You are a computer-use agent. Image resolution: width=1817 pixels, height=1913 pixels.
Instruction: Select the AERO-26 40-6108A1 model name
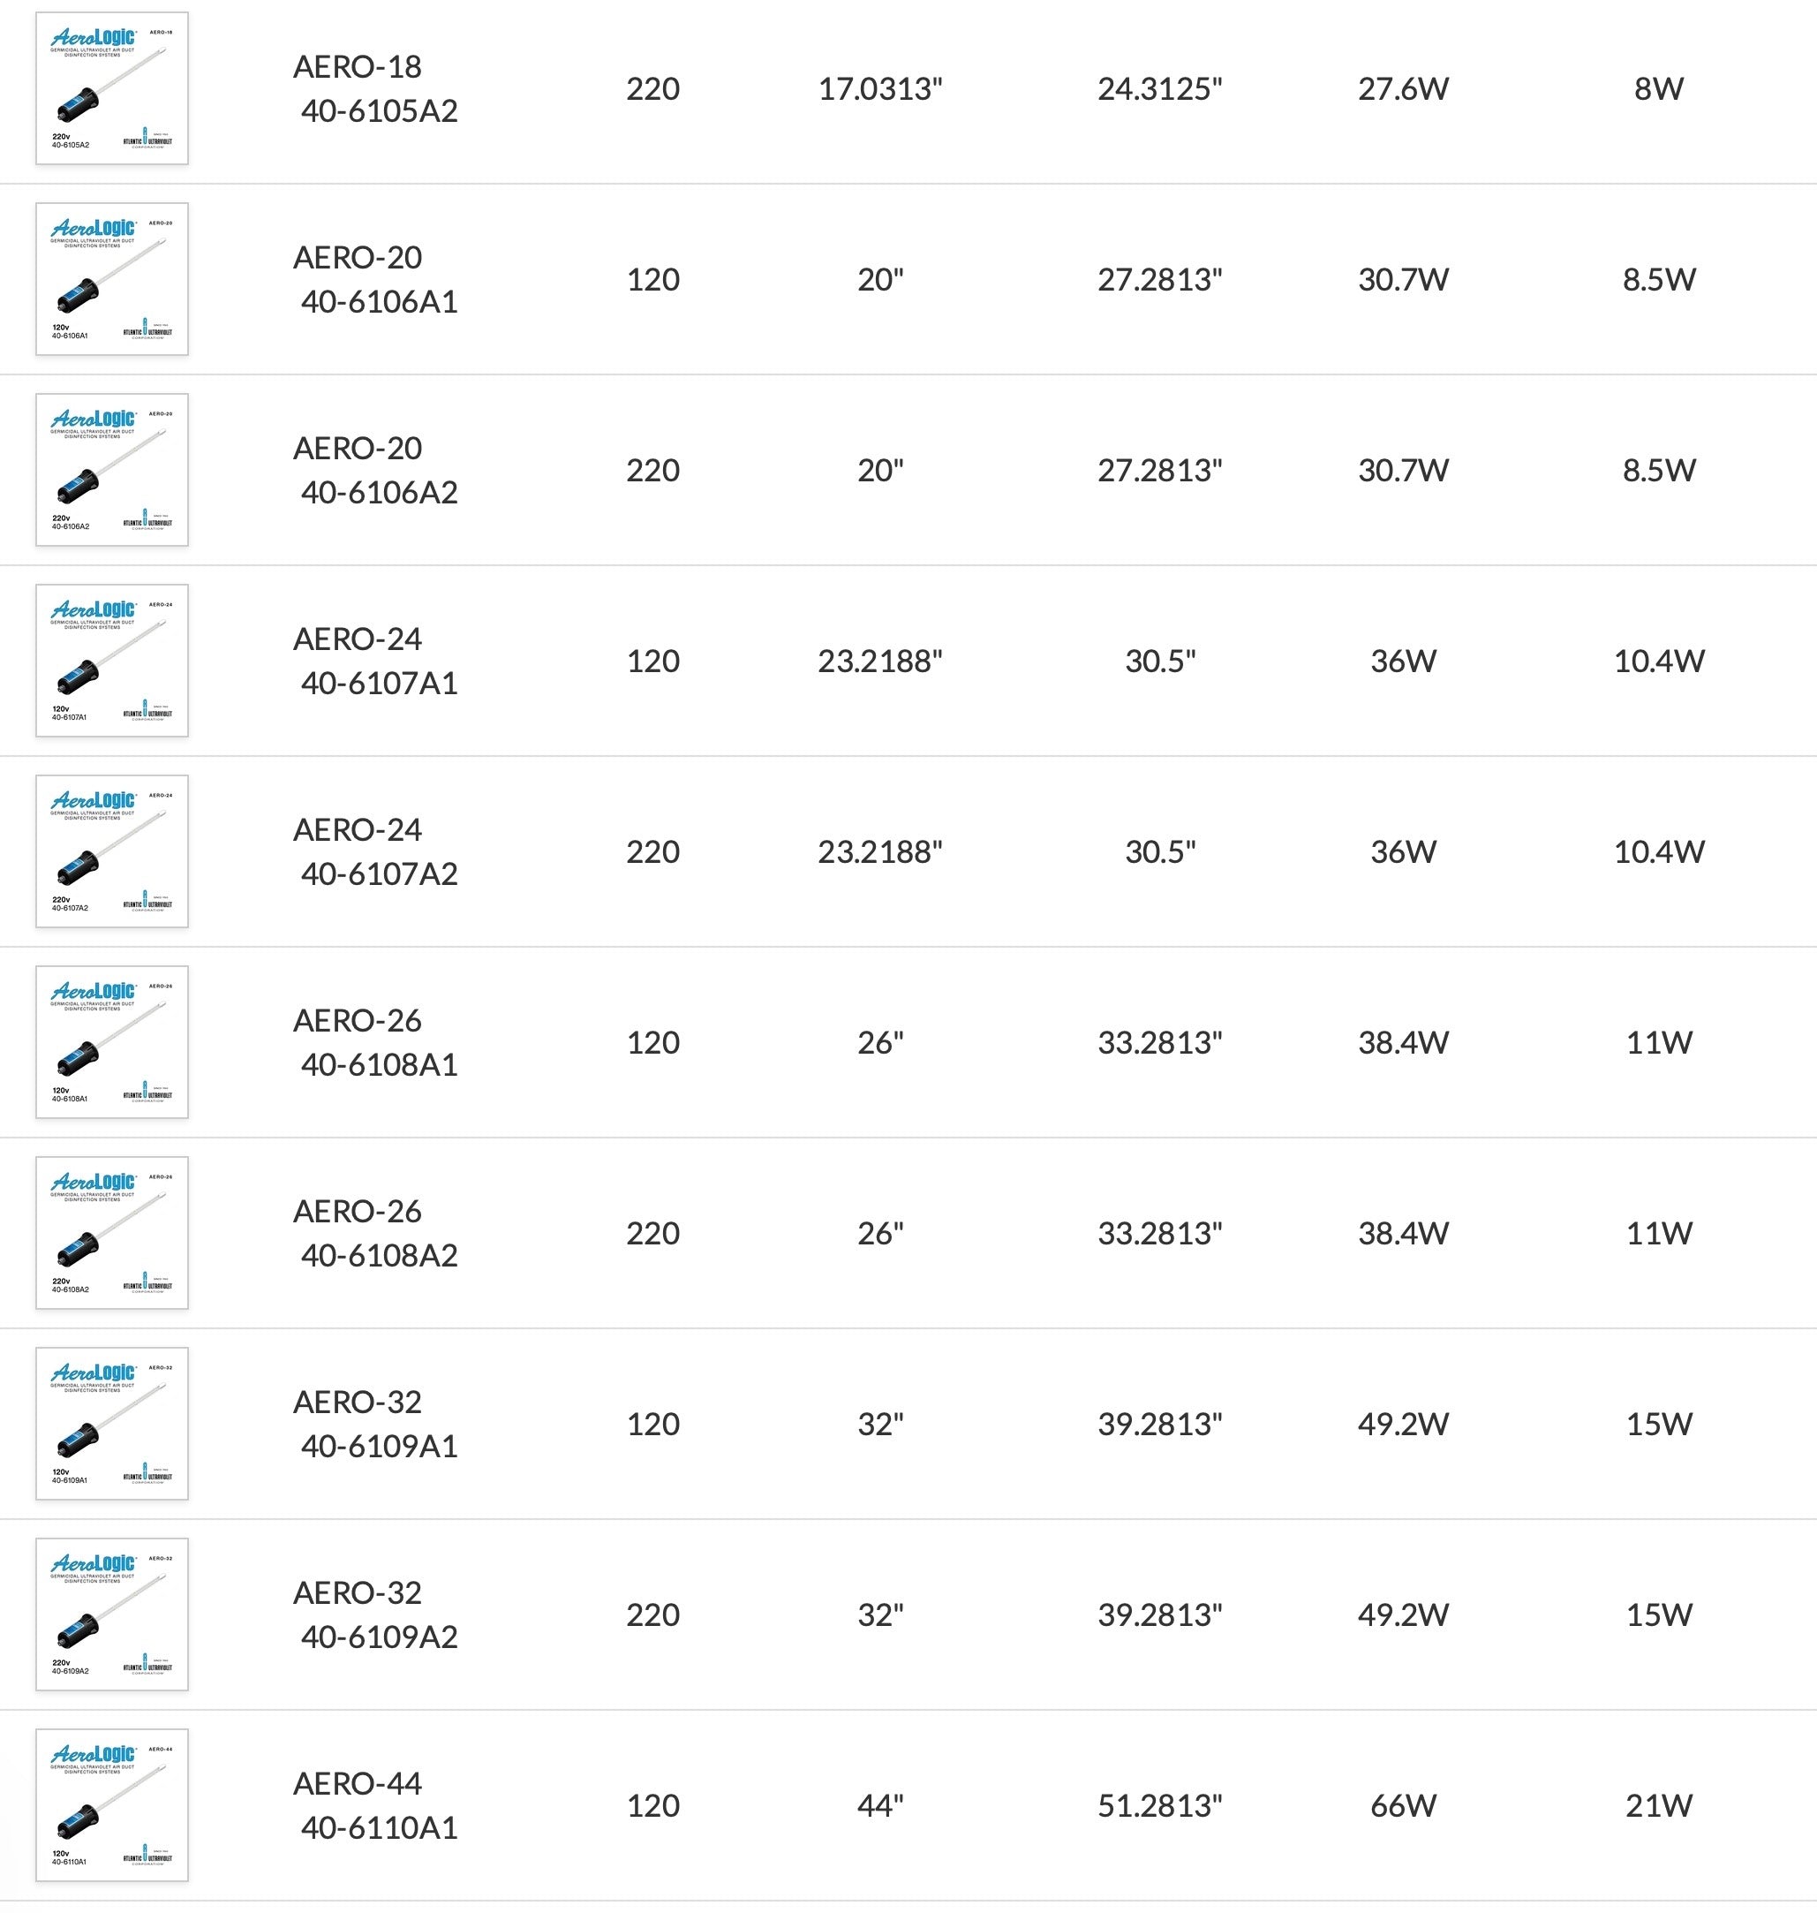[x=375, y=1043]
